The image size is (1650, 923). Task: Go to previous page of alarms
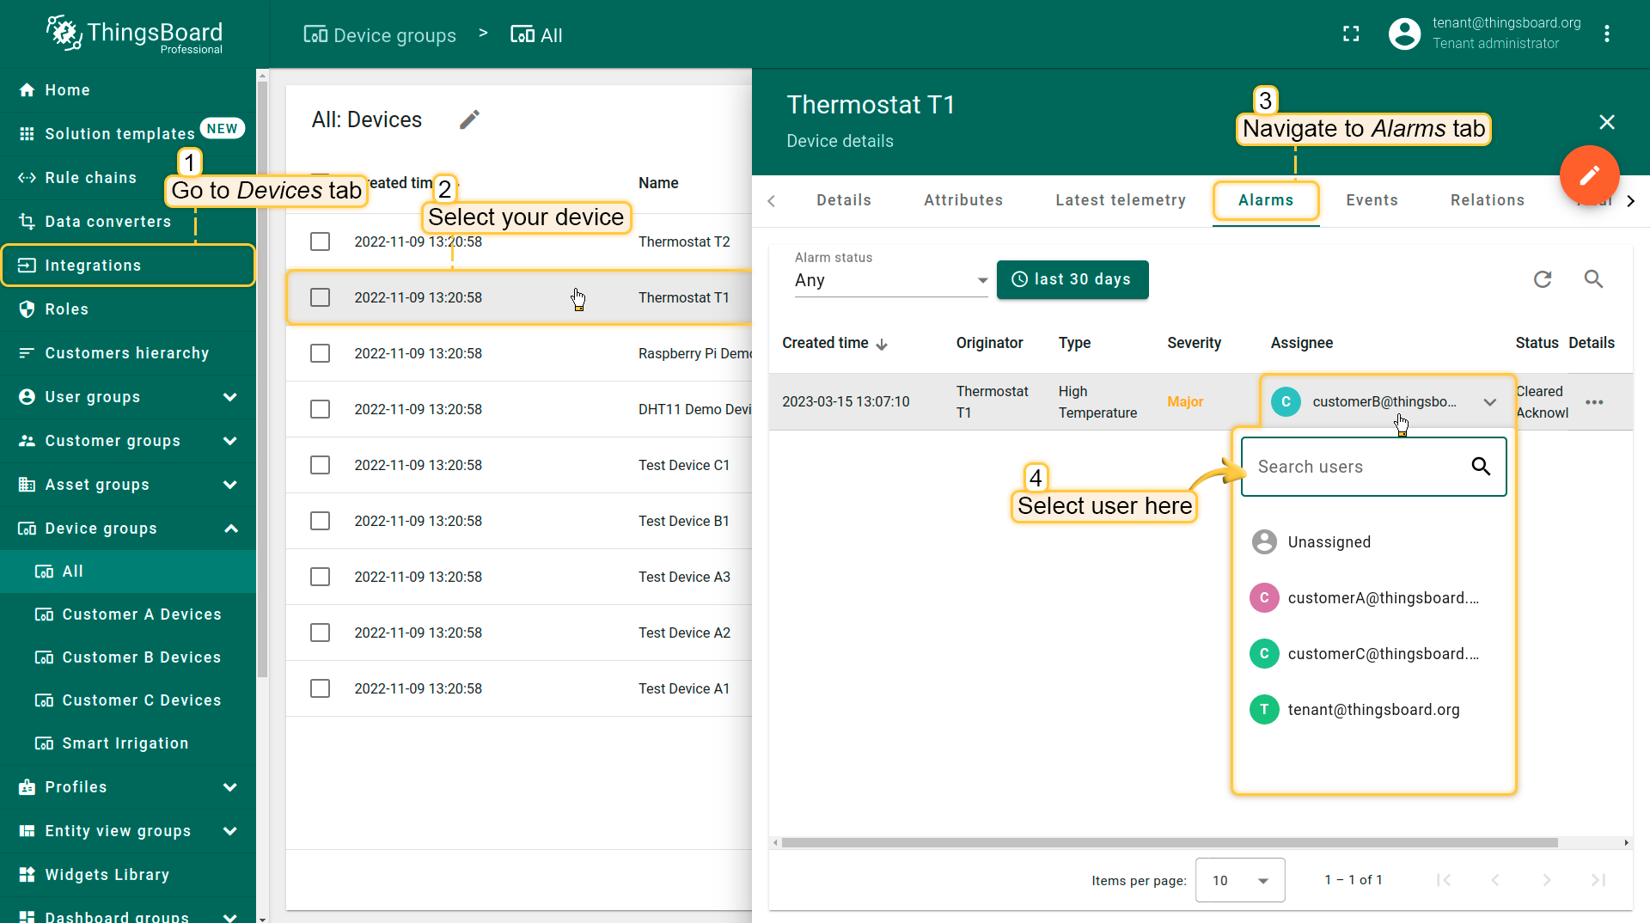point(1495,880)
